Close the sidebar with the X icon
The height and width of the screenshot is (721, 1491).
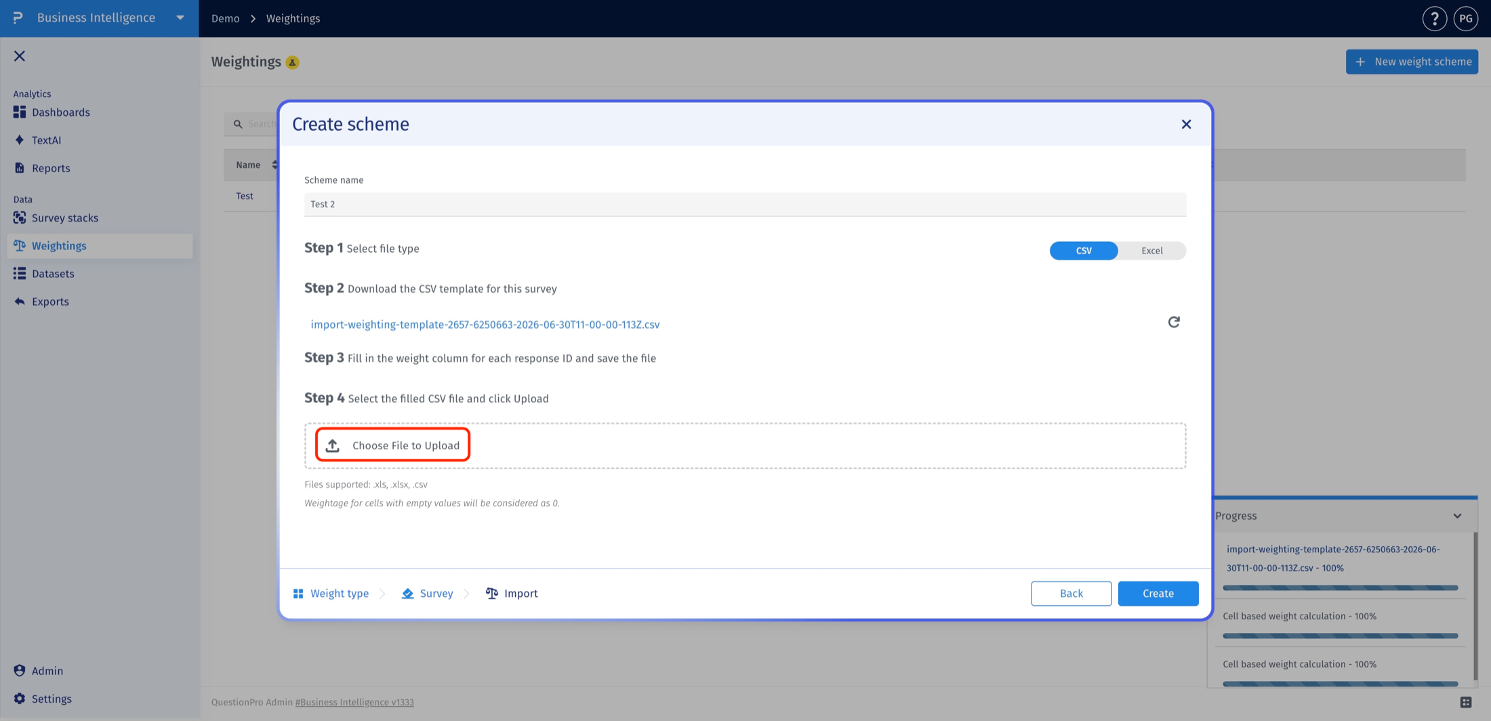tap(20, 56)
